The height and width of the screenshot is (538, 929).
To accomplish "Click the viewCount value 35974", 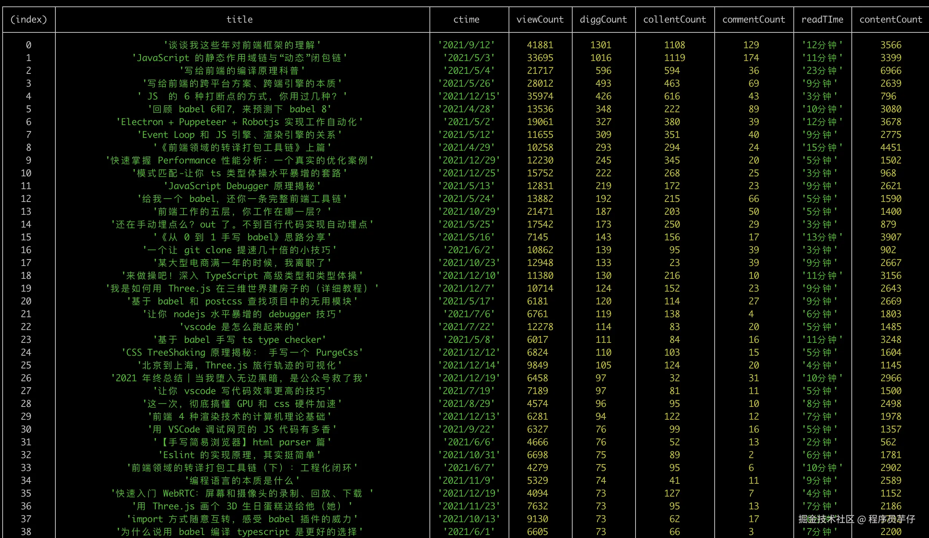I will (540, 96).
